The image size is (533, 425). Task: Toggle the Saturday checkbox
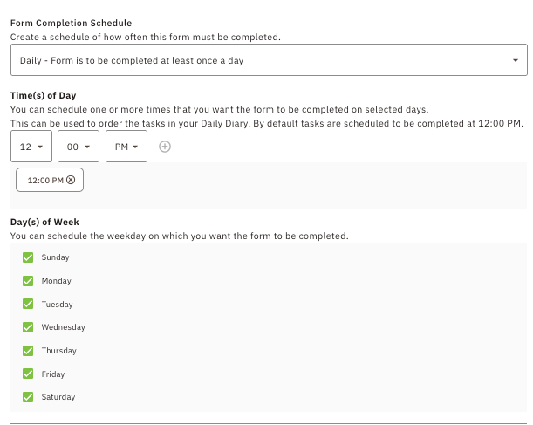click(x=28, y=397)
